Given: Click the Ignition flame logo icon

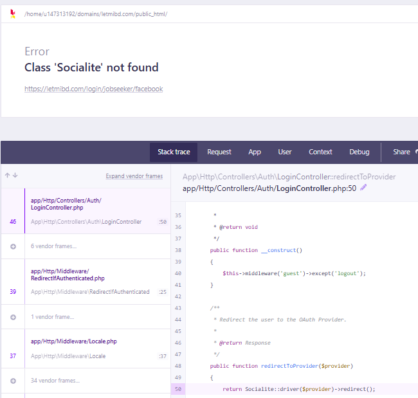Looking at the screenshot, I should tap(12, 14).
